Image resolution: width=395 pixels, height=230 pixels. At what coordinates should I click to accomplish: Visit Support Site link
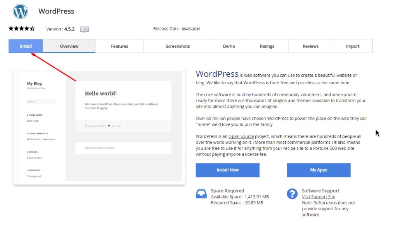pyautogui.click(x=319, y=197)
